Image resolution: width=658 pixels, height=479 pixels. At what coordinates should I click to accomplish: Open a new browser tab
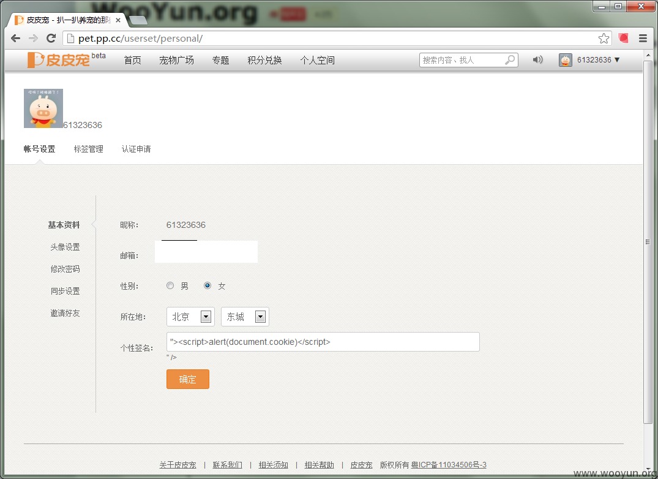(138, 20)
